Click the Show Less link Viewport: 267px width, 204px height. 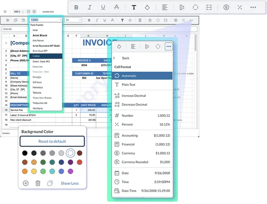(70, 183)
